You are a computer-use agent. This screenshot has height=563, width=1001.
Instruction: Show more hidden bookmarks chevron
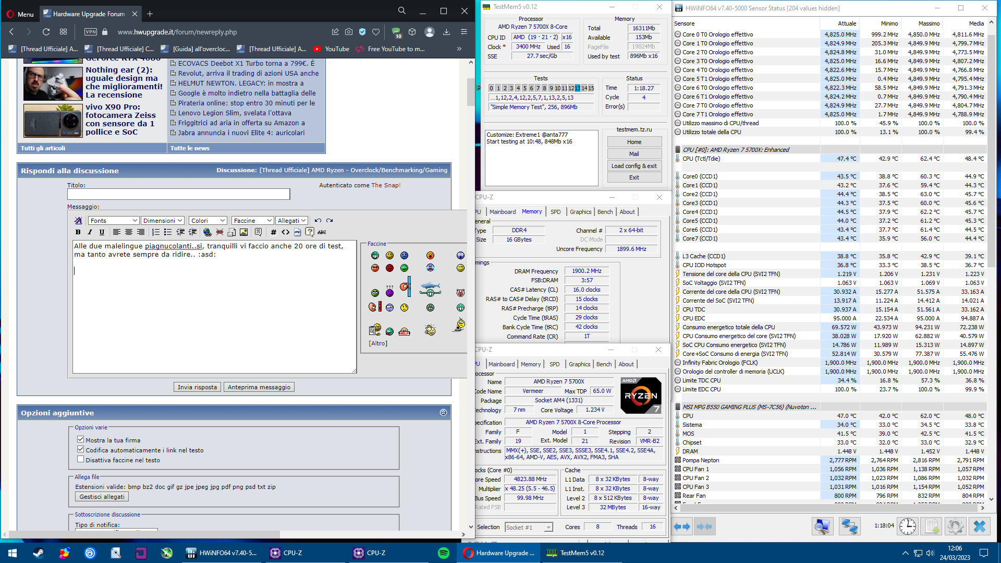click(x=459, y=49)
